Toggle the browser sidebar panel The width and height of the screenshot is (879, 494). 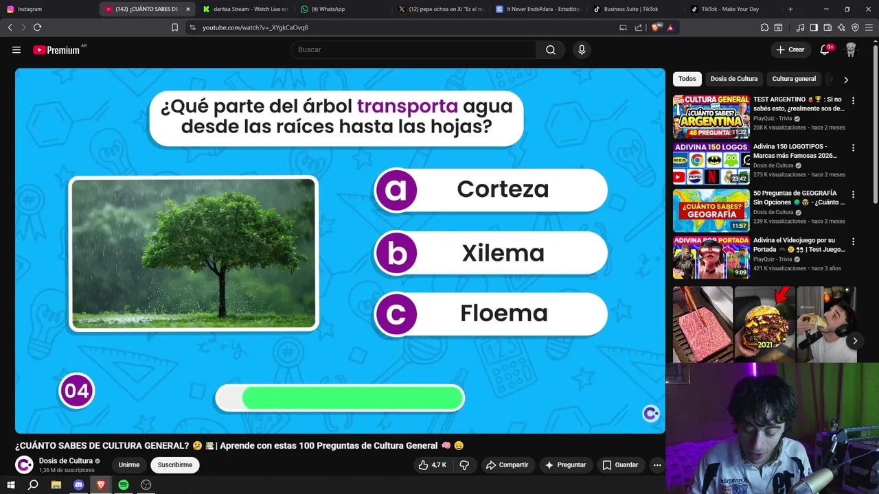click(x=814, y=27)
